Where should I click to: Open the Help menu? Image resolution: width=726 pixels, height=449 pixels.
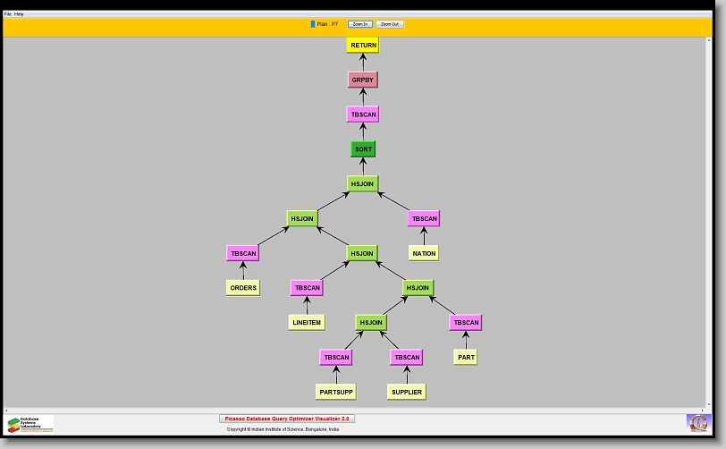(x=19, y=14)
